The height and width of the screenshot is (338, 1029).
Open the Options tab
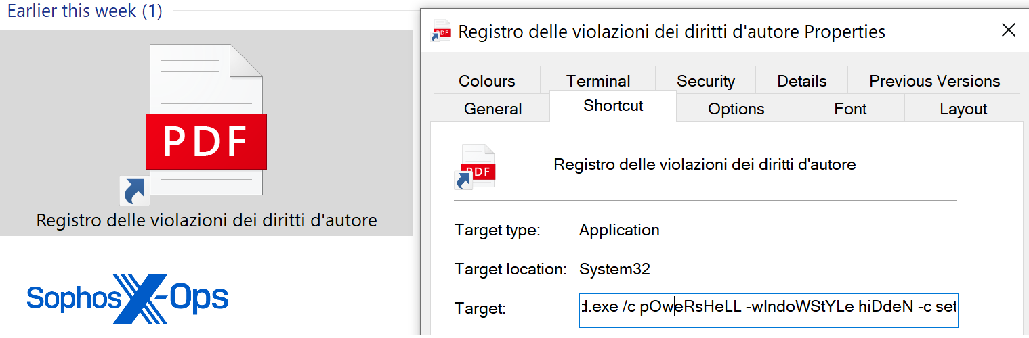click(x=736, y=109)
